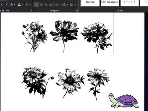Click the line and paragraph spacing icon
Viewport: 148px width, 111px height.
pos(56,4)
